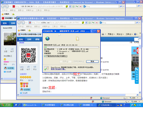Screen dimensions: 143x135
Task: Click red 主题 link in post
Action: coord(52,88)
